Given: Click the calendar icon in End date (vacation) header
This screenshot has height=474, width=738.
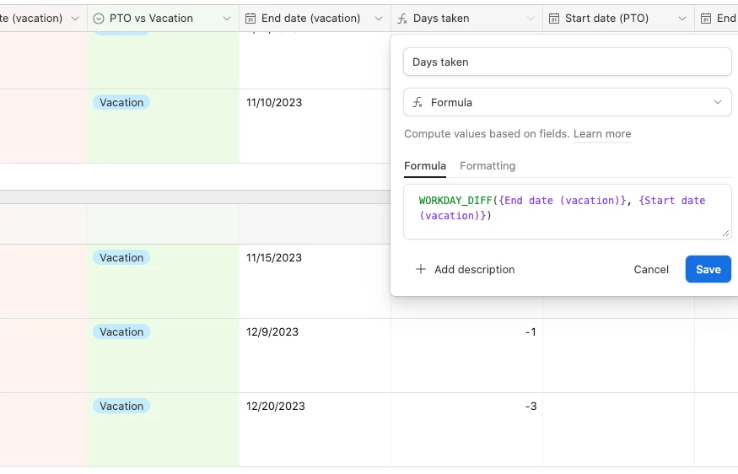Looking at the screenshot, I should (250, 19).
